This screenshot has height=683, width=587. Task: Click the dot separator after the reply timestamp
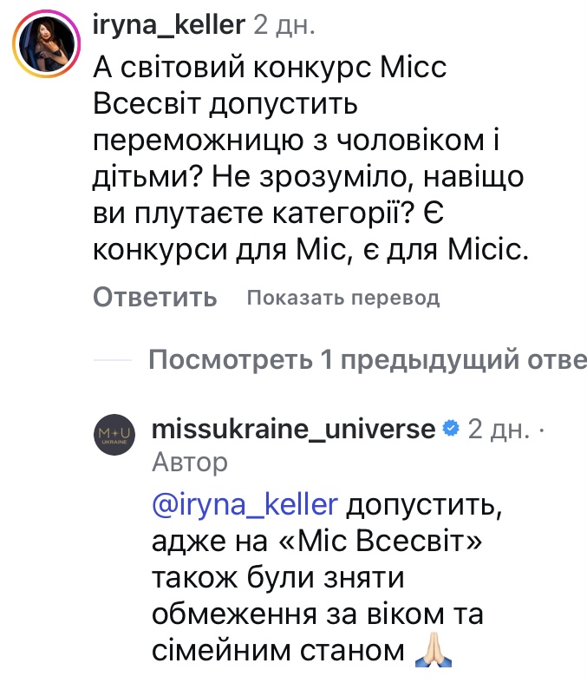click(542, 428)
